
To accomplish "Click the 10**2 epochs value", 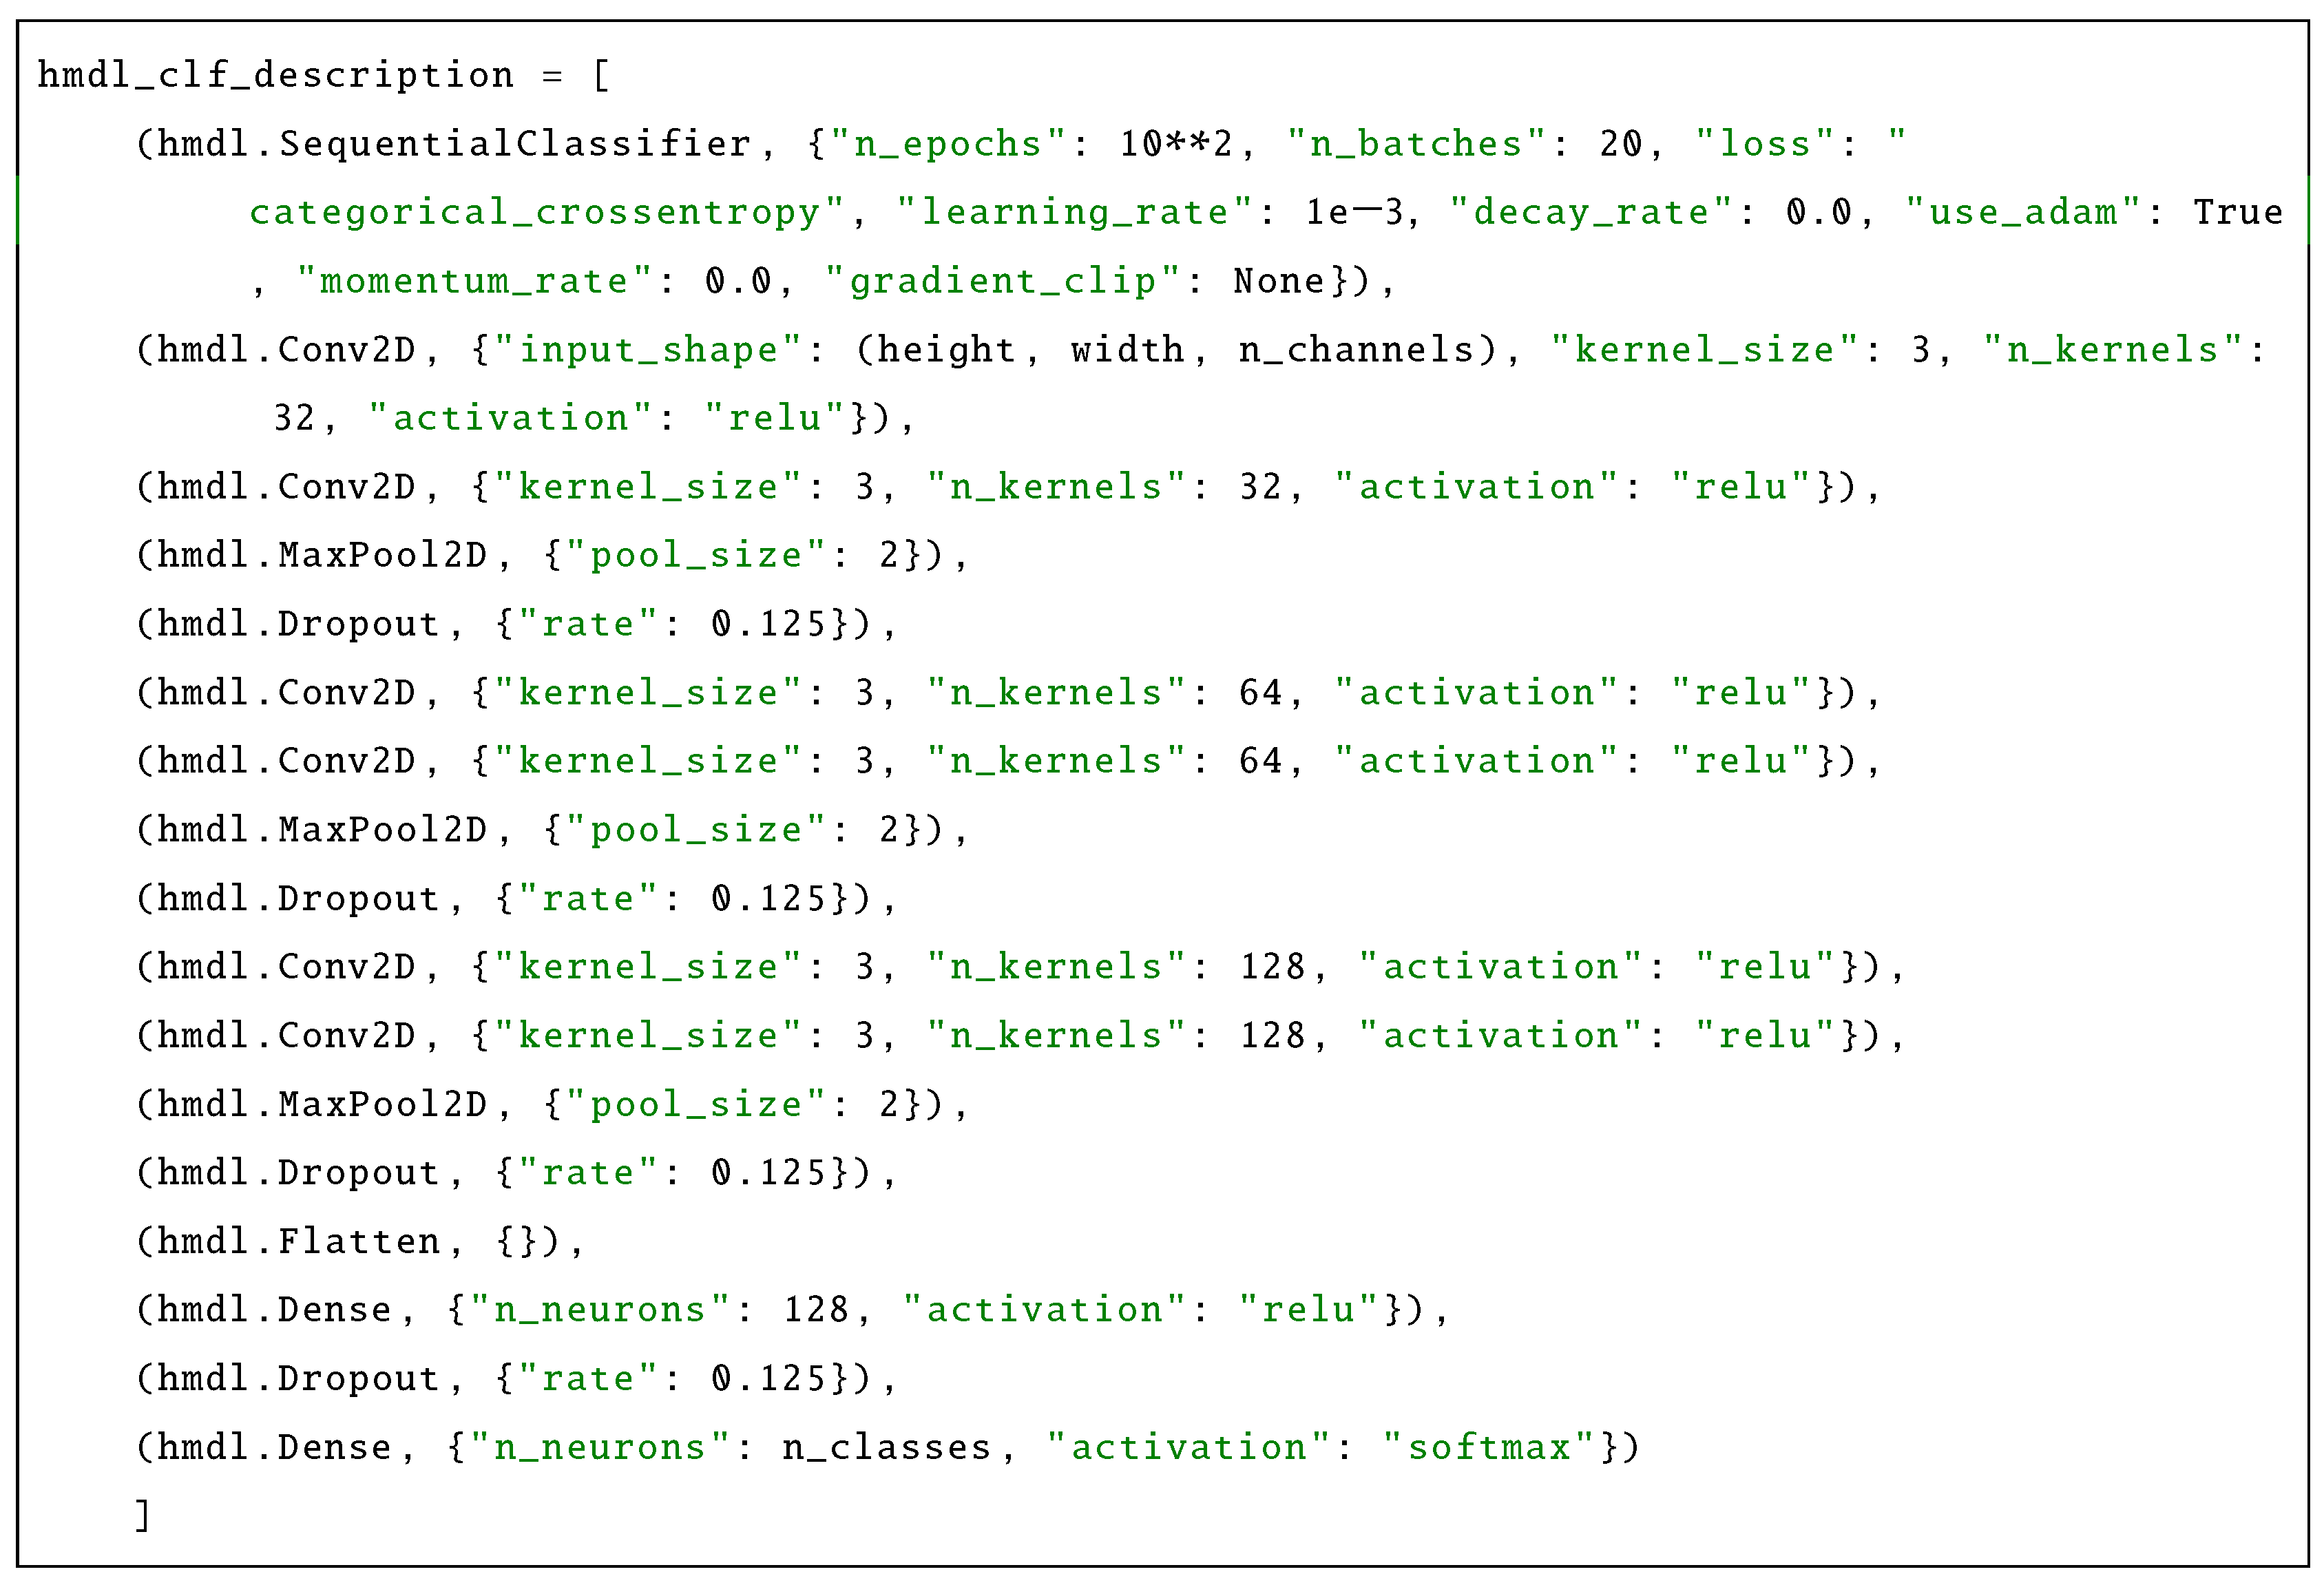I will tap(1175, 144).
